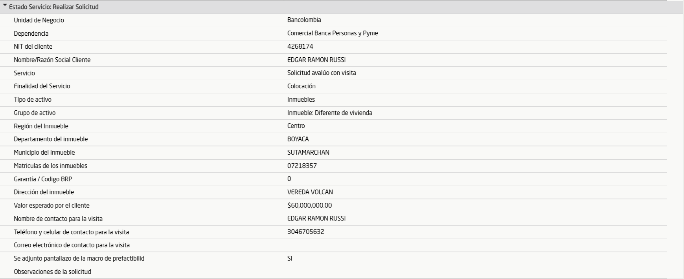
Task: Click the 'Comercial Banca Personas y Pyme' value
Action: 332,33
